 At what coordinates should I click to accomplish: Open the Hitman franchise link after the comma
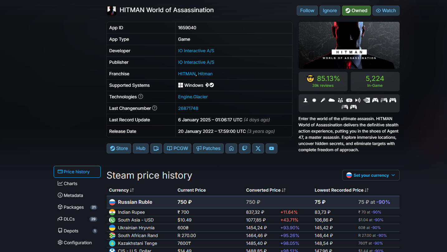tap(205, 74)
